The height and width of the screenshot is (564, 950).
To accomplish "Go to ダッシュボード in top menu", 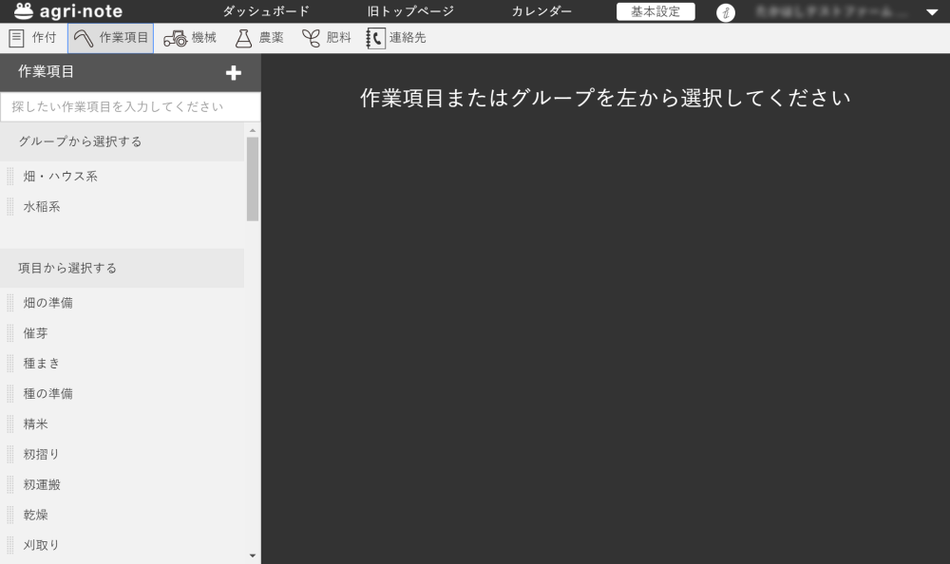I will [266, 11].
